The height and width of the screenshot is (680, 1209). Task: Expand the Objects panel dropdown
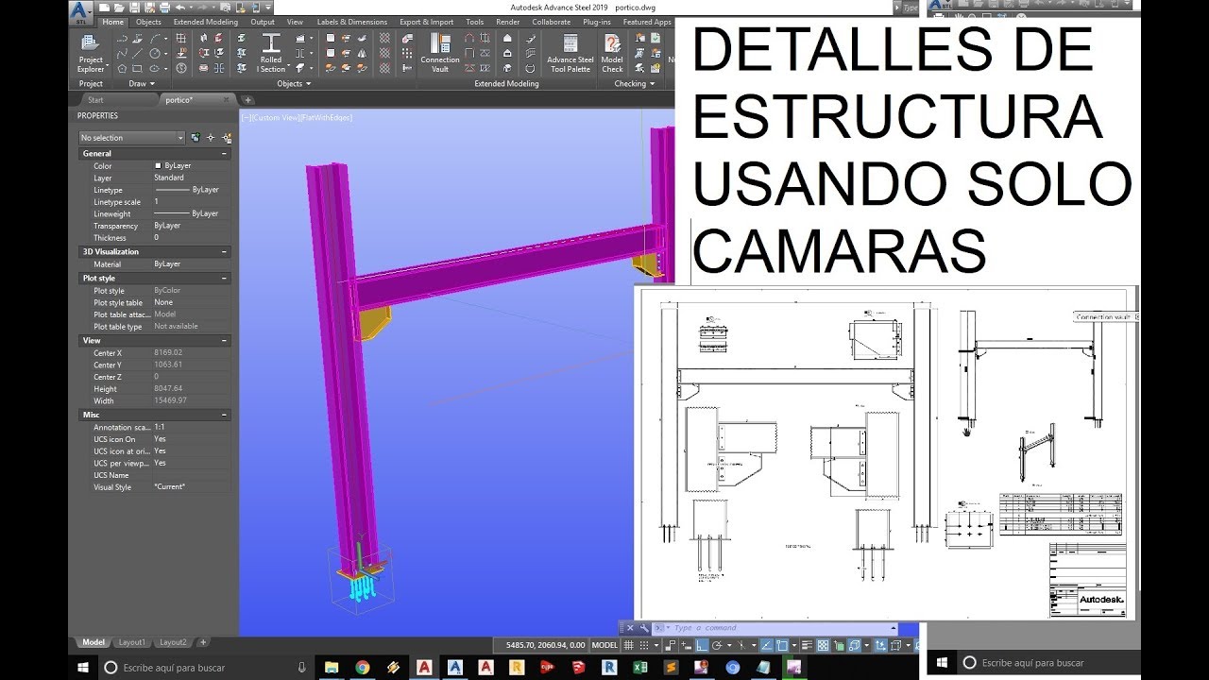coord(295,84)
